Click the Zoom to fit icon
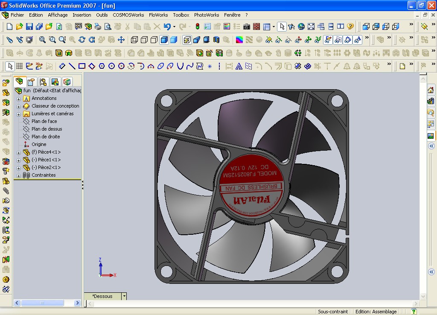The width and height of the screenshot is (437, 315). 42,40
